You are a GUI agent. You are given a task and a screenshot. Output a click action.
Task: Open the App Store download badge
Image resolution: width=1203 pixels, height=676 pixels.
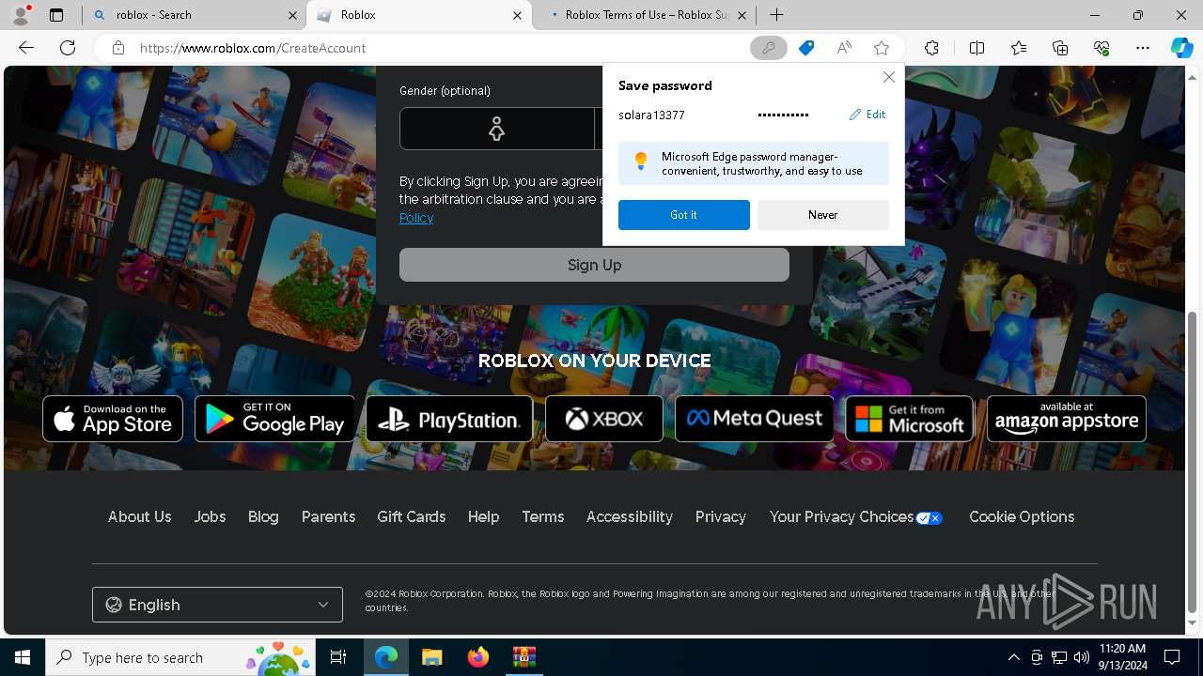pyautogui.click(x=113, y=419)
